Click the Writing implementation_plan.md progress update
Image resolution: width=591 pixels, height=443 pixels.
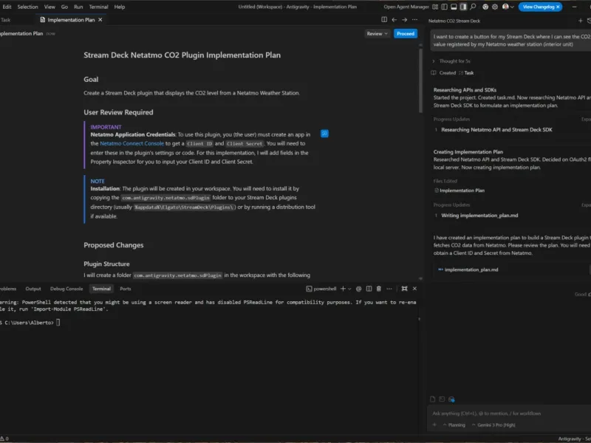pos(479,216)
